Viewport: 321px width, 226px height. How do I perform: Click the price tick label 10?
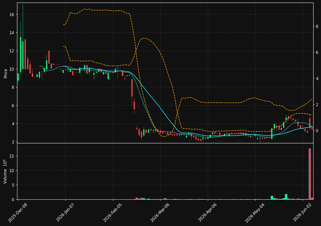coord(12,69)
